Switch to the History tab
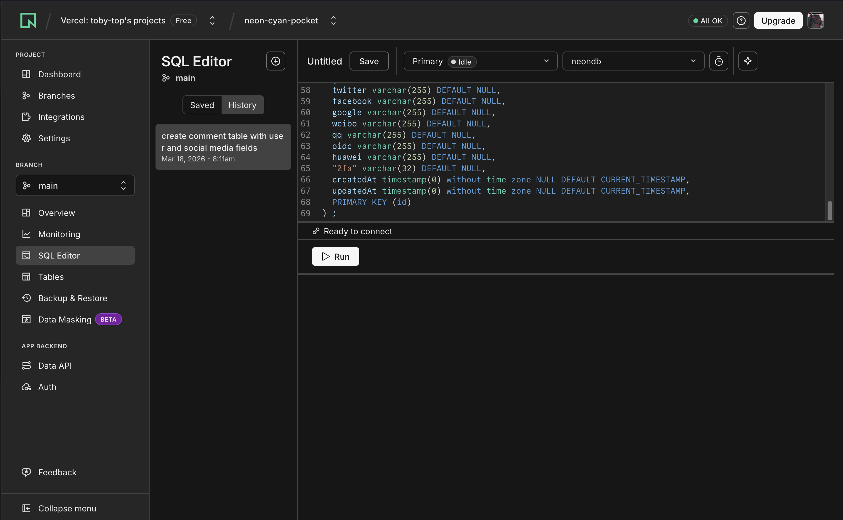 [x=243, y=105]
